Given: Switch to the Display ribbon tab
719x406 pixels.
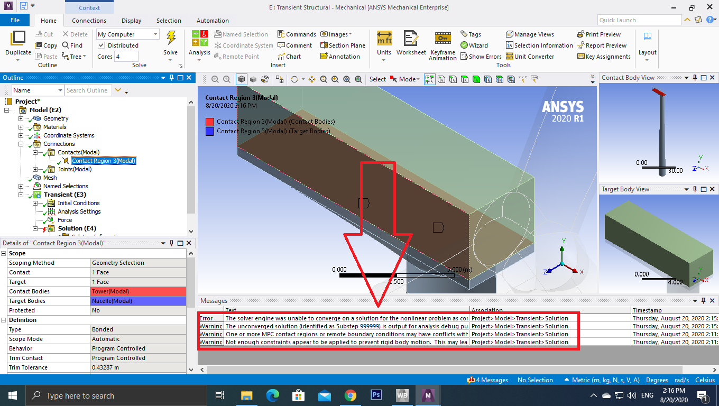Looking at the screenshot, I should [x=131, y=21].
